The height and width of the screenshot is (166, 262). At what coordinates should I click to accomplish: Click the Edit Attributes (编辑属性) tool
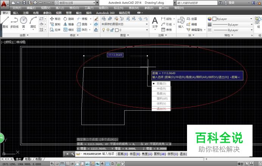point(195,30)
